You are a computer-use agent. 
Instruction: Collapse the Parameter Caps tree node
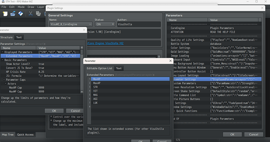pyautogui.click(x=4, y=80)
